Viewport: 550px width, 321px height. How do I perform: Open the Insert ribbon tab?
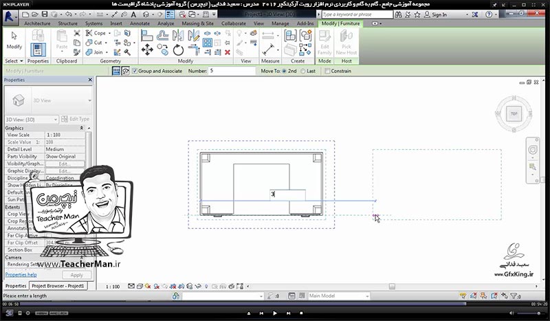[116, 23]
